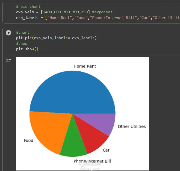This screenshot has height=171, width=180.
Task: Click the '#chart' comment line
Action: [x=22, y=32]
